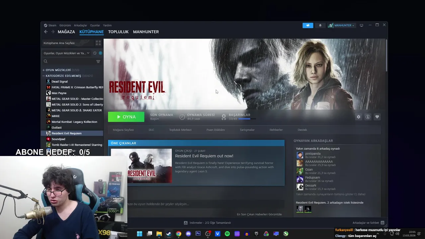Open Puan Dükkânı link
Viewport: 425px width, 239px height.
[x=215, y=130]
